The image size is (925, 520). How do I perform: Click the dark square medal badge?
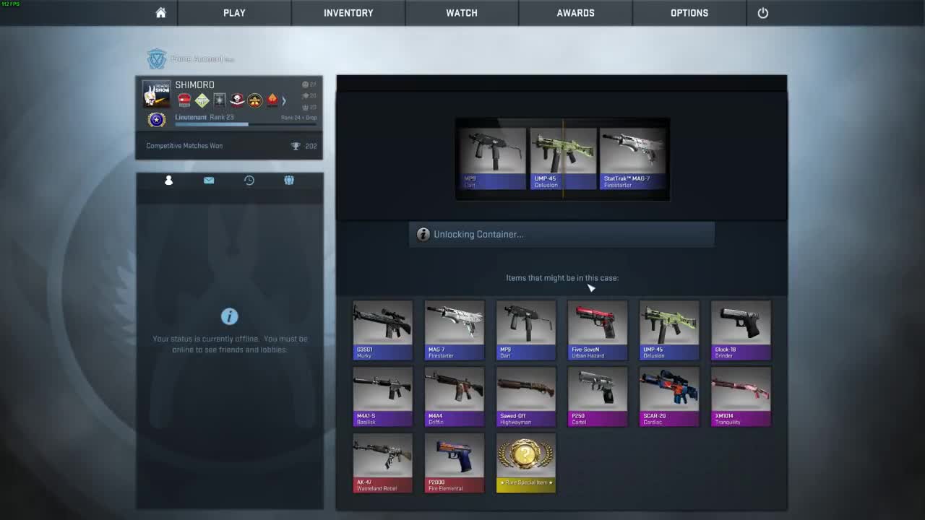point(220,100)
